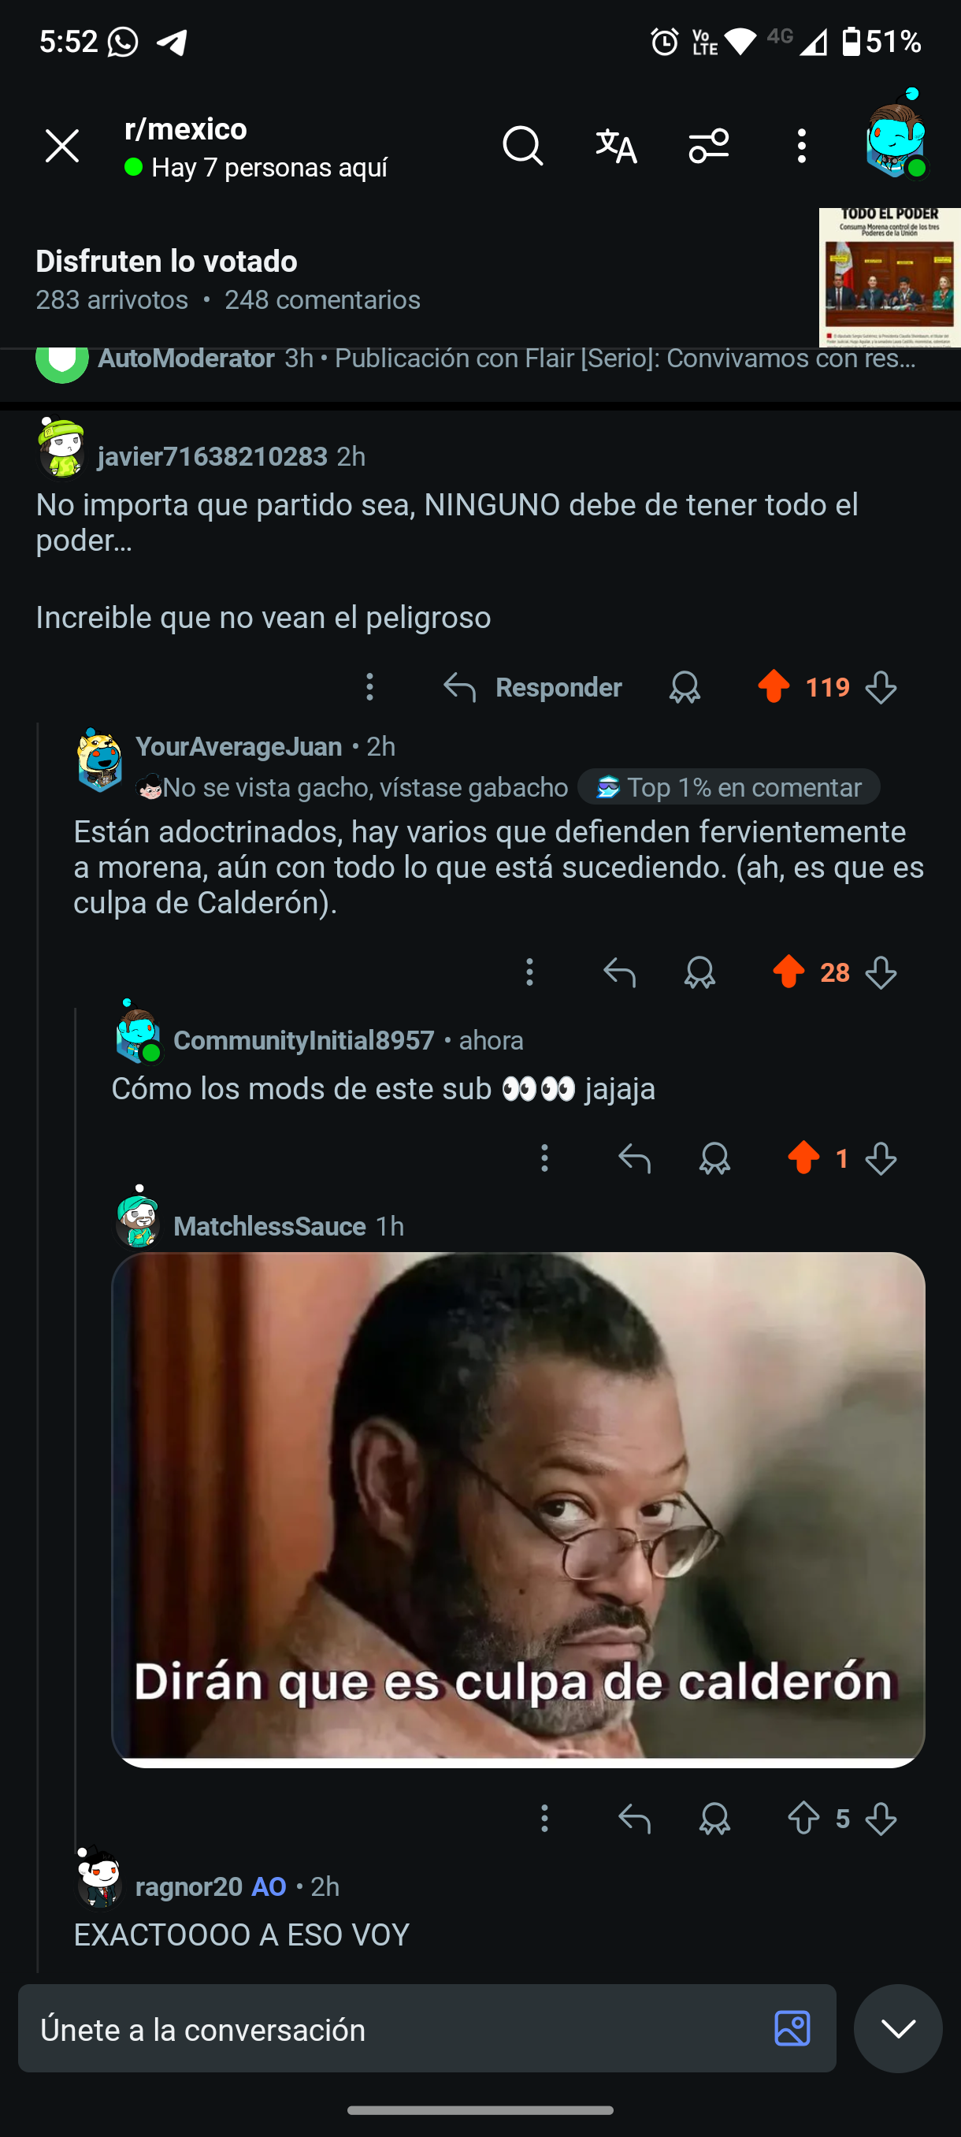
Task: Open comment sort options icon
Action: point(709,146)
